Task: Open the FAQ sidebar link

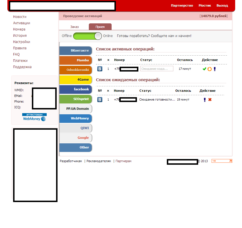Action: (16, 54)
